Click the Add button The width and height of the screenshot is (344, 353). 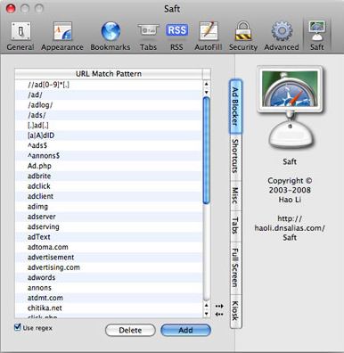tap(185, 330)
